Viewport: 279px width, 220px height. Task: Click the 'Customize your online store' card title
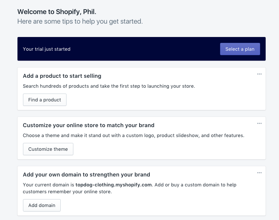pos(88,125)
